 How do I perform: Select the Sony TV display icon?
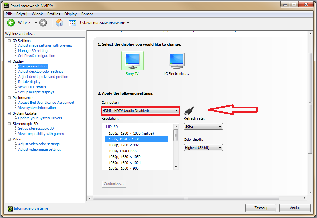(x=132, y=61)
